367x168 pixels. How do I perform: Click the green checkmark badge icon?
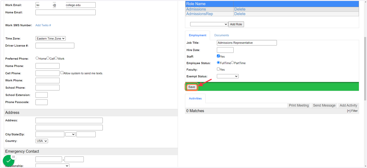(9, 161)
